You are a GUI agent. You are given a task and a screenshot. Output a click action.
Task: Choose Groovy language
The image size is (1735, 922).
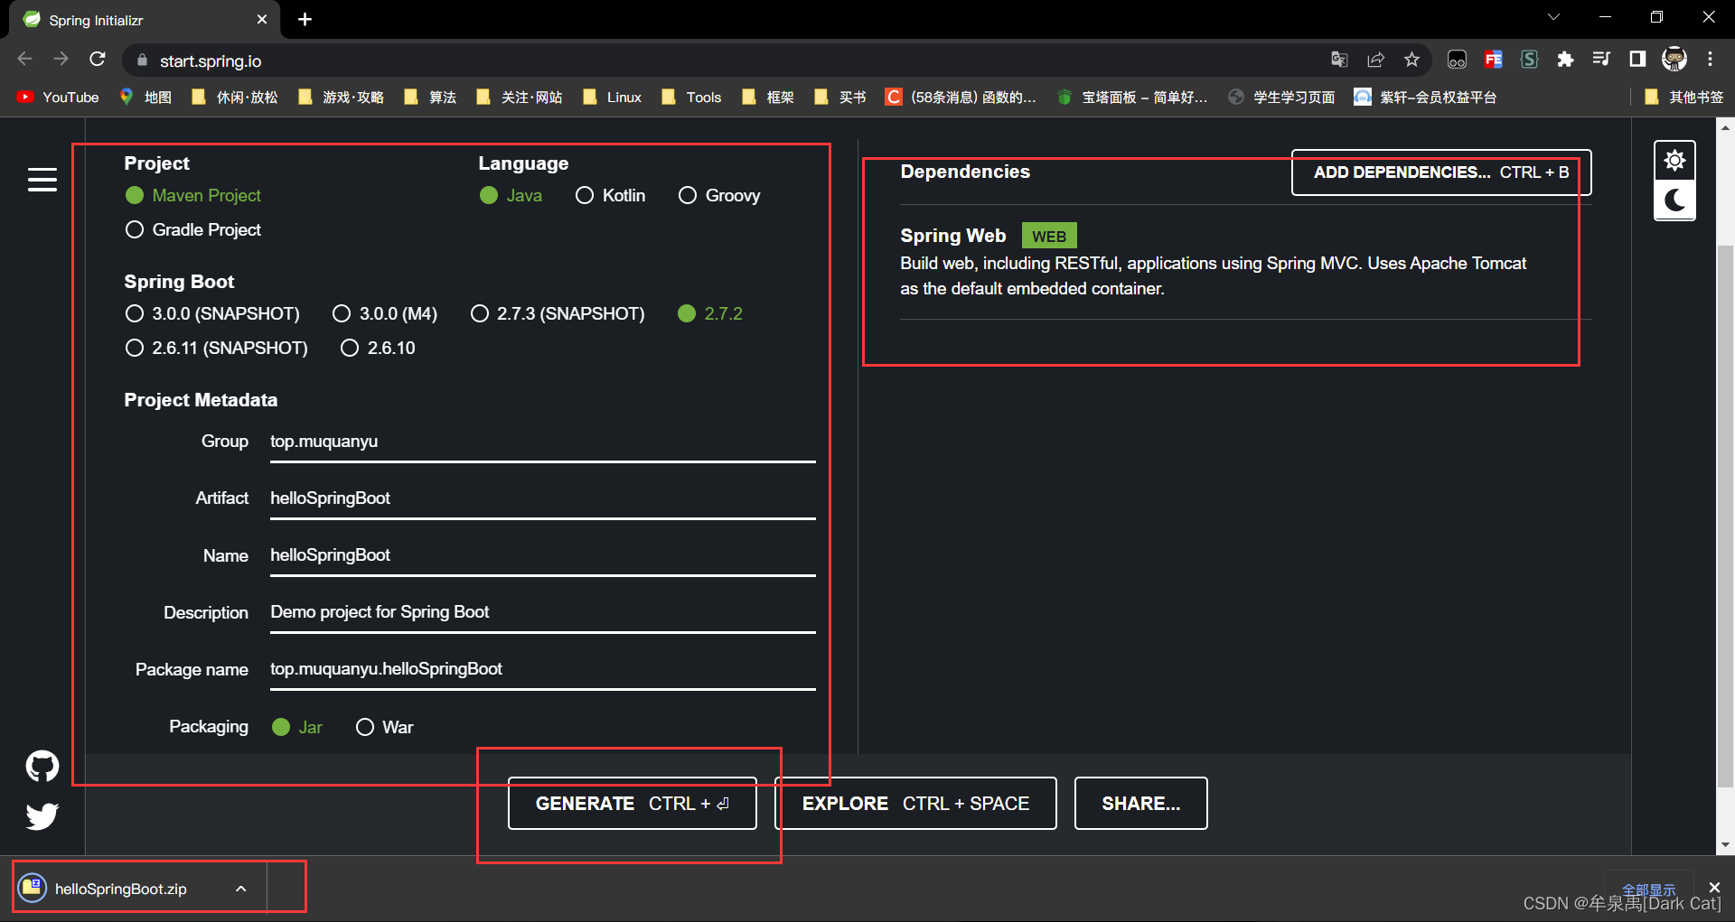pos(719,195)
